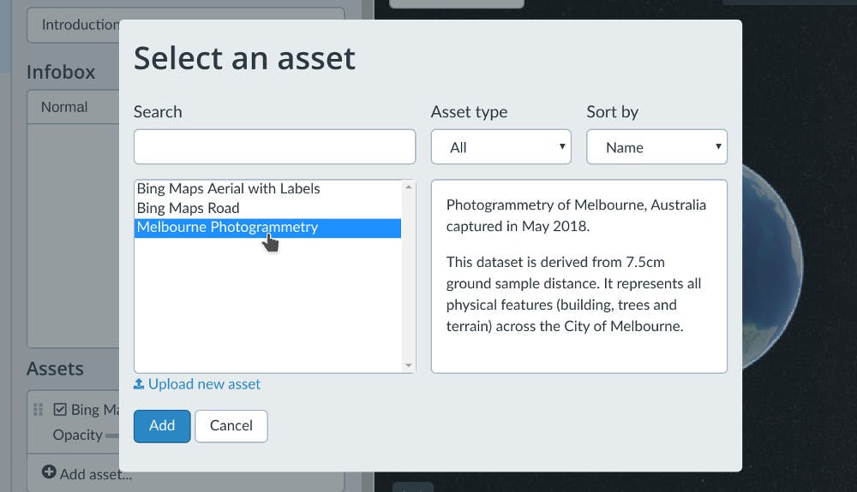Cancel the asset selection dialog
The height and width of the screenshot is (492, 857).
pos(231,426)
